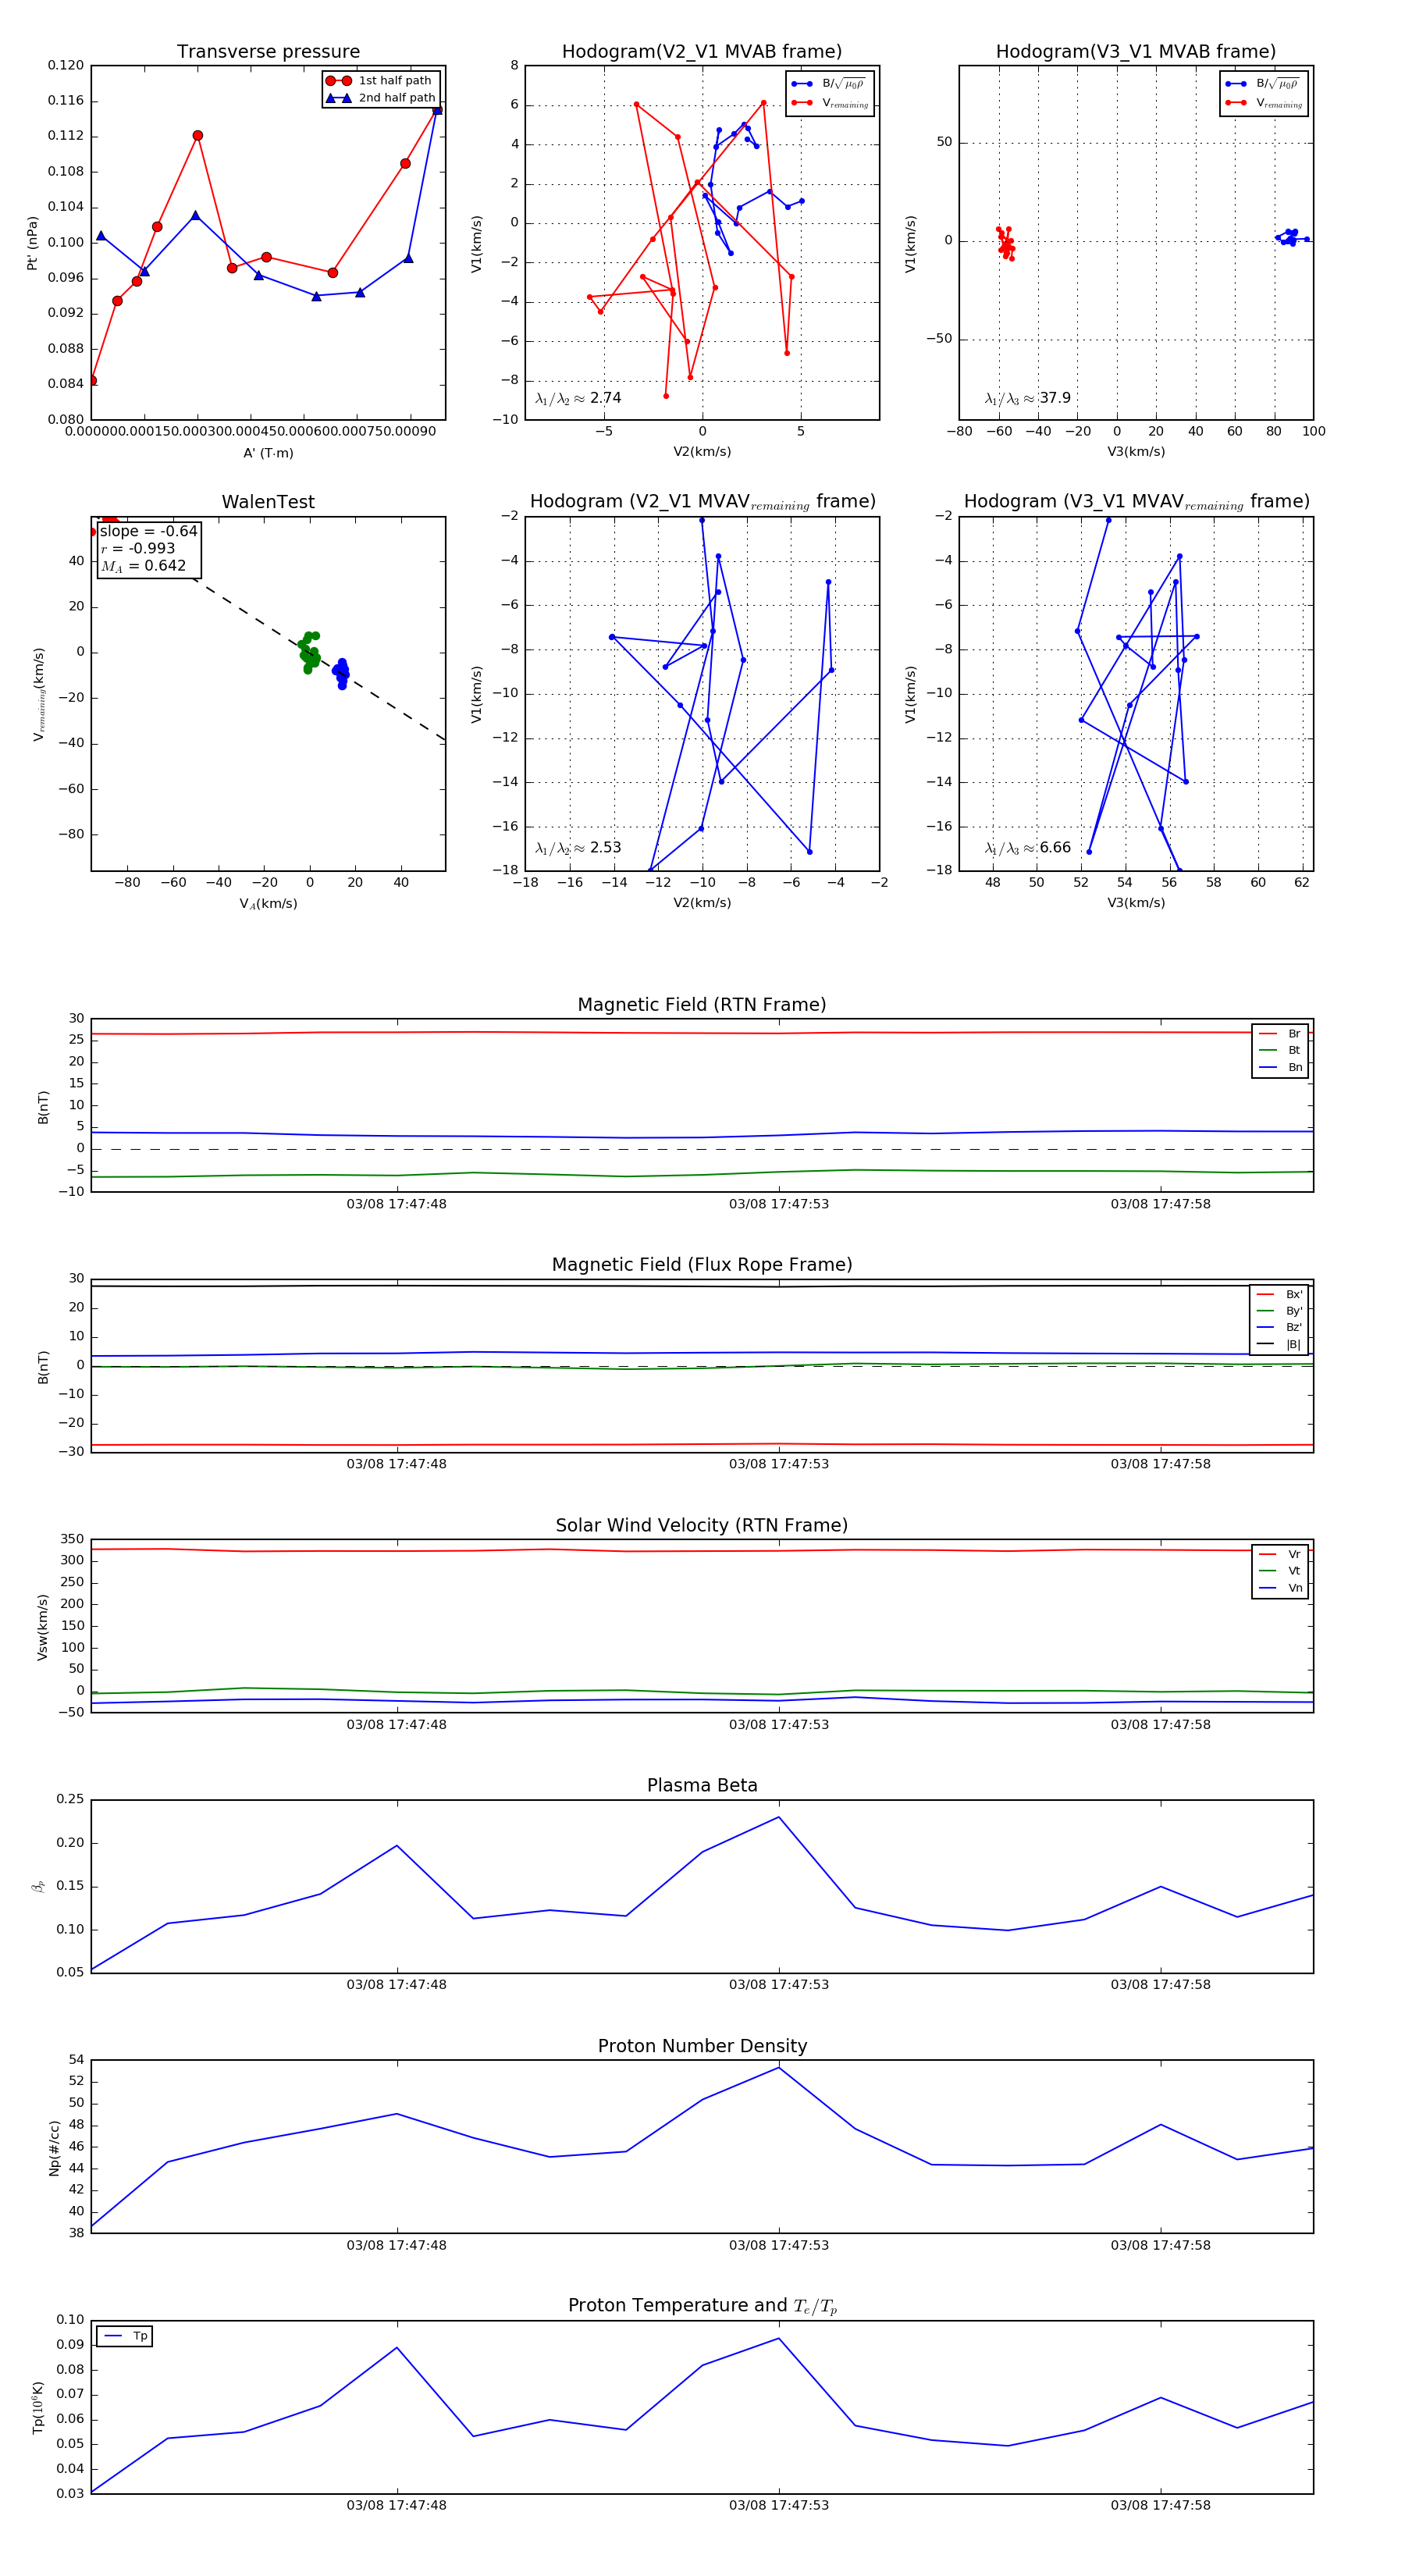Click the 'Vt' legend entry
This screenshot has height=2576, width=1405.
point(1281,1571)
